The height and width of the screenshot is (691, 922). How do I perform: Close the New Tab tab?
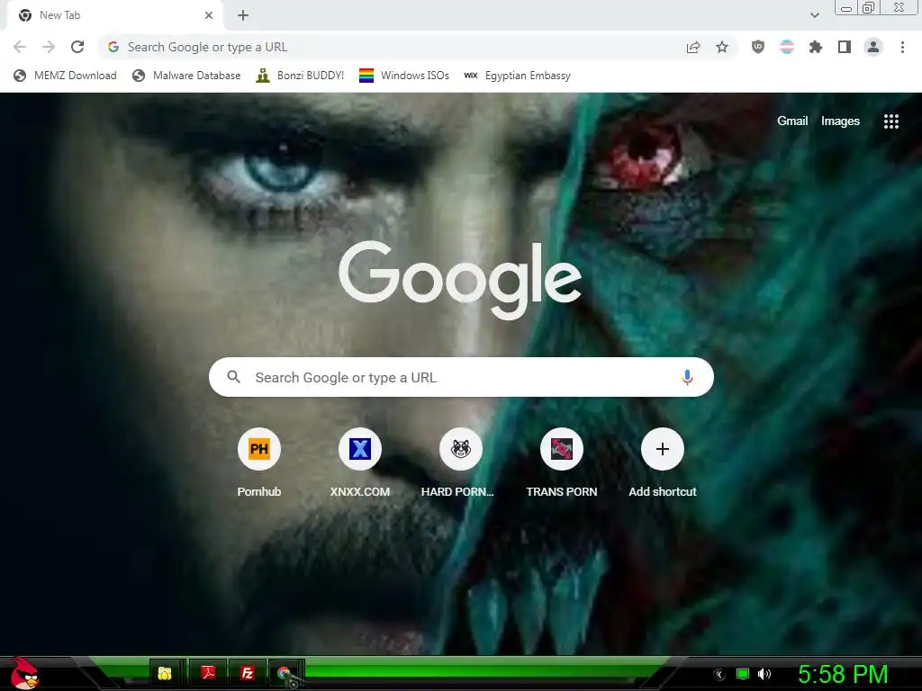(209, 15)
